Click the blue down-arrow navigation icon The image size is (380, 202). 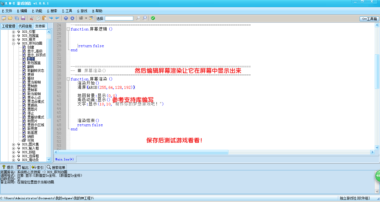(x=72, y=18)
